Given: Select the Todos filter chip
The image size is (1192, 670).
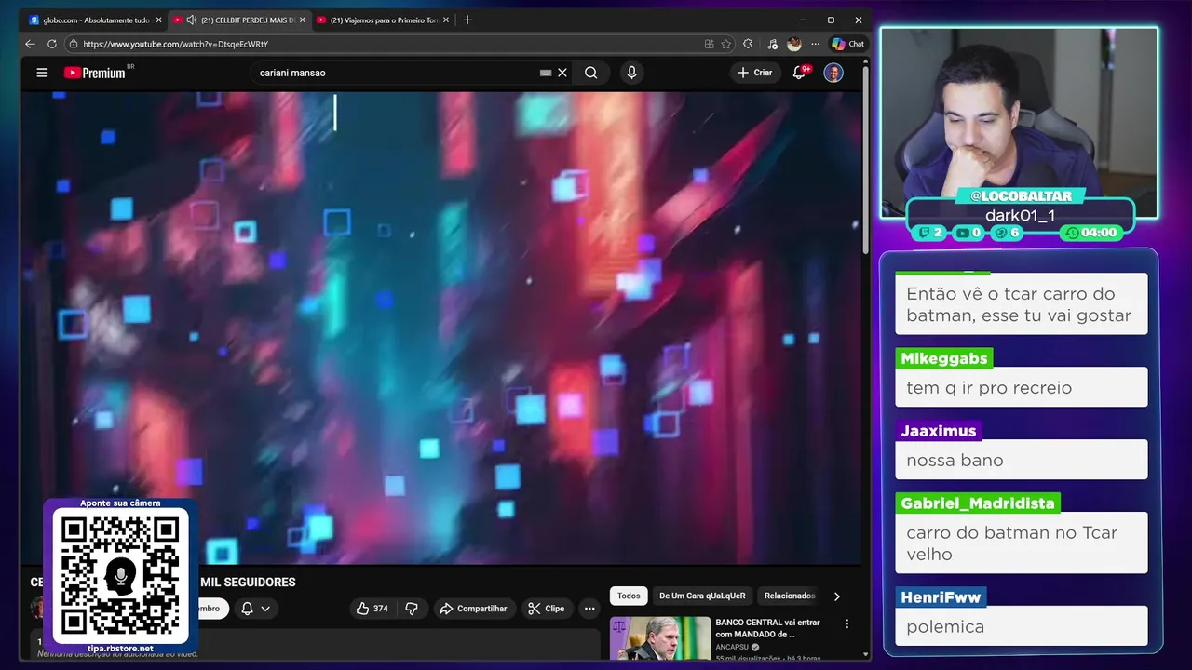Looking at the screenshot, I should (629, 596).
